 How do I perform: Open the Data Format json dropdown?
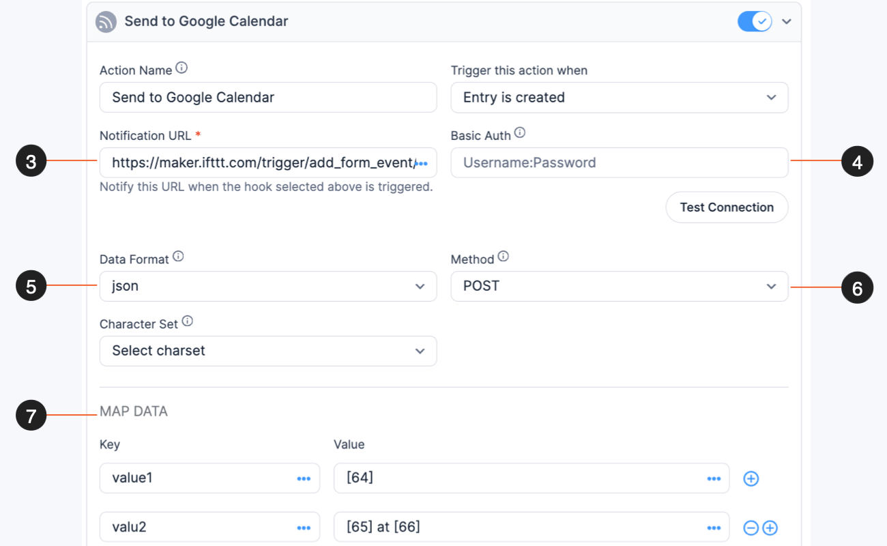pyautogui.click(x=268, y=286)
